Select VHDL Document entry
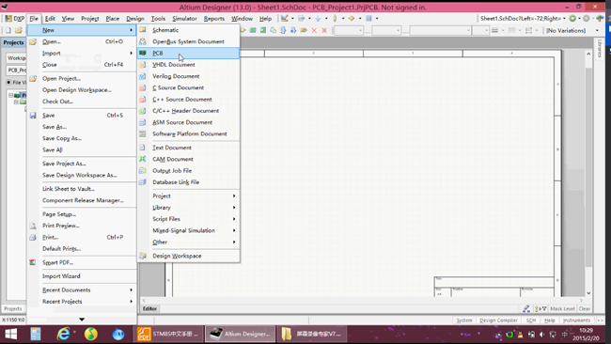Image resolution: width=611 pixels, height=344 pixels. (x=188, y=65)
